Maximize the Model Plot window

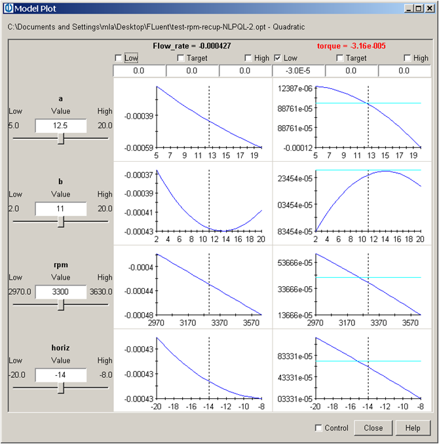418,8
